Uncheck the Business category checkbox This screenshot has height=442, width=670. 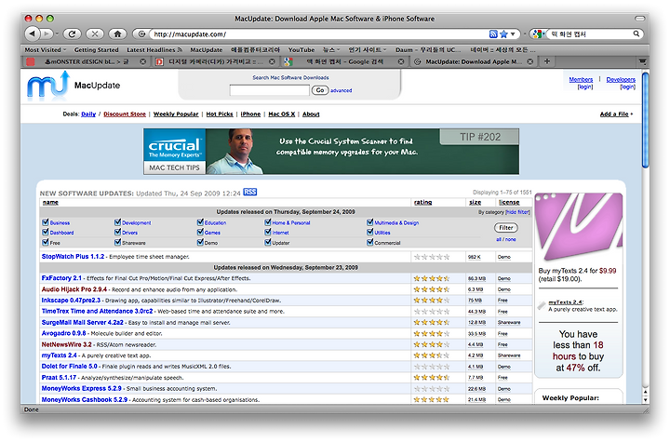coord(46,222)
